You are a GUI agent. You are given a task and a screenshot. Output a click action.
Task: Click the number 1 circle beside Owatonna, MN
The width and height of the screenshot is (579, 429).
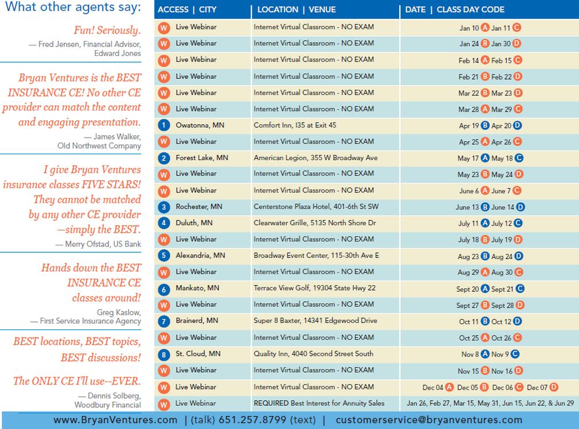tap(164, 126)
